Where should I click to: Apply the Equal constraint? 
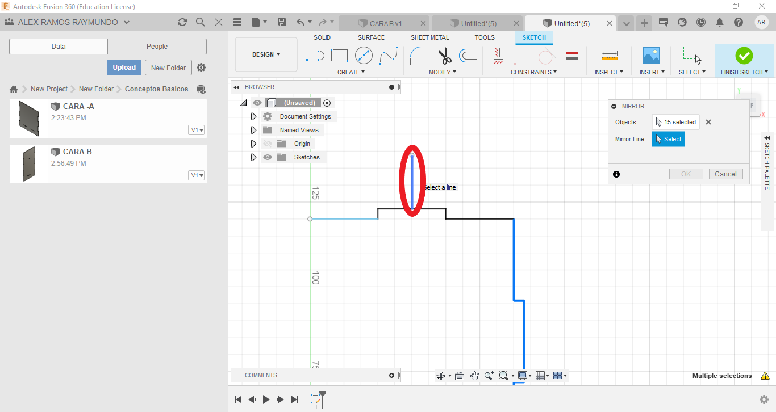click(x=572, y=56)
